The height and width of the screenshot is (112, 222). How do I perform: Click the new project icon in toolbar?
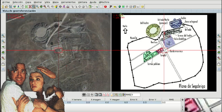(x=3, y=7)
